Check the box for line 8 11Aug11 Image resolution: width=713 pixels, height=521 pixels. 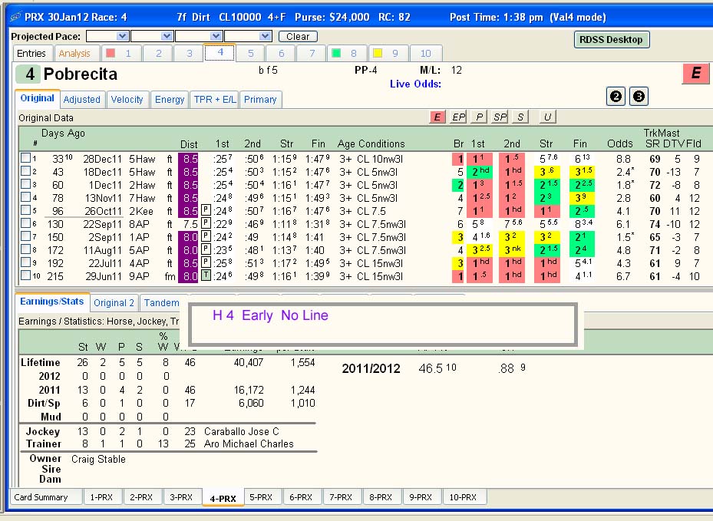25,249
